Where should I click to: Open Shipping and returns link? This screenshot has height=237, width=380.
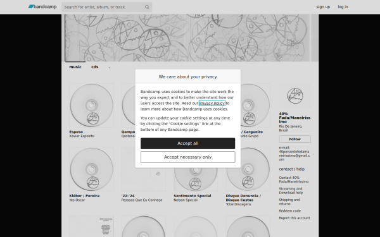coord(289,202)
